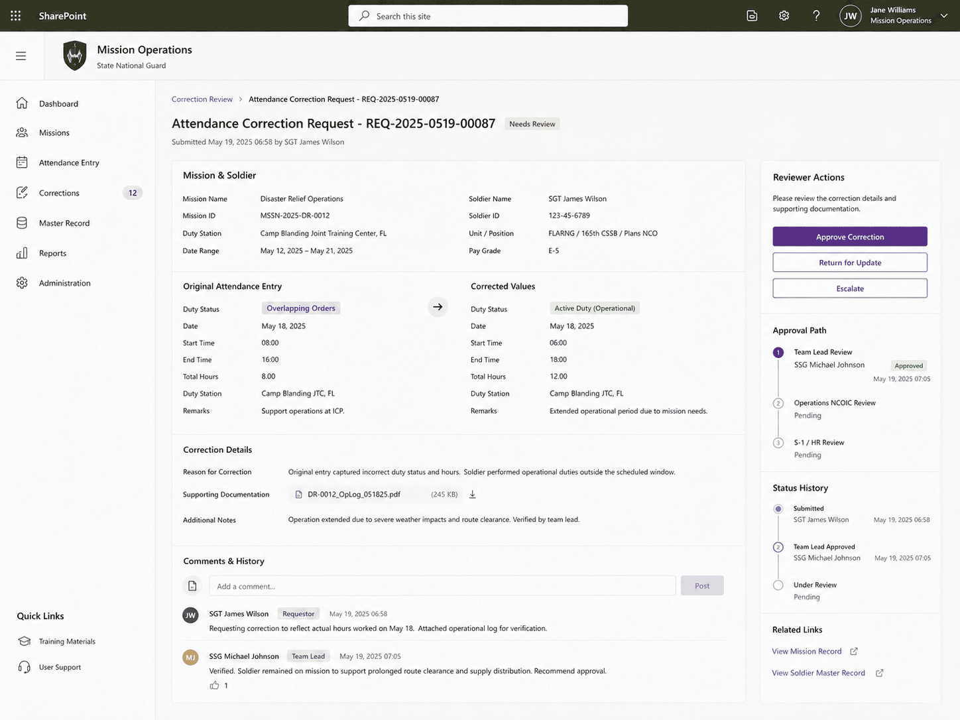The height and width of the screenshot is (720, 960).
Task: Open the help question mark icon
Action: pyautogui.click(x=816, y=16)
